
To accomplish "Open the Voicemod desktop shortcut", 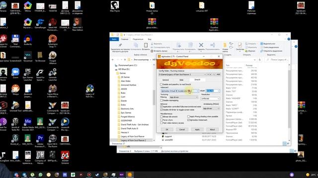I will (x=28, y=56).
